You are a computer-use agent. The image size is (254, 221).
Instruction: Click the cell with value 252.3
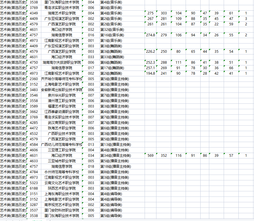[150, 63]
